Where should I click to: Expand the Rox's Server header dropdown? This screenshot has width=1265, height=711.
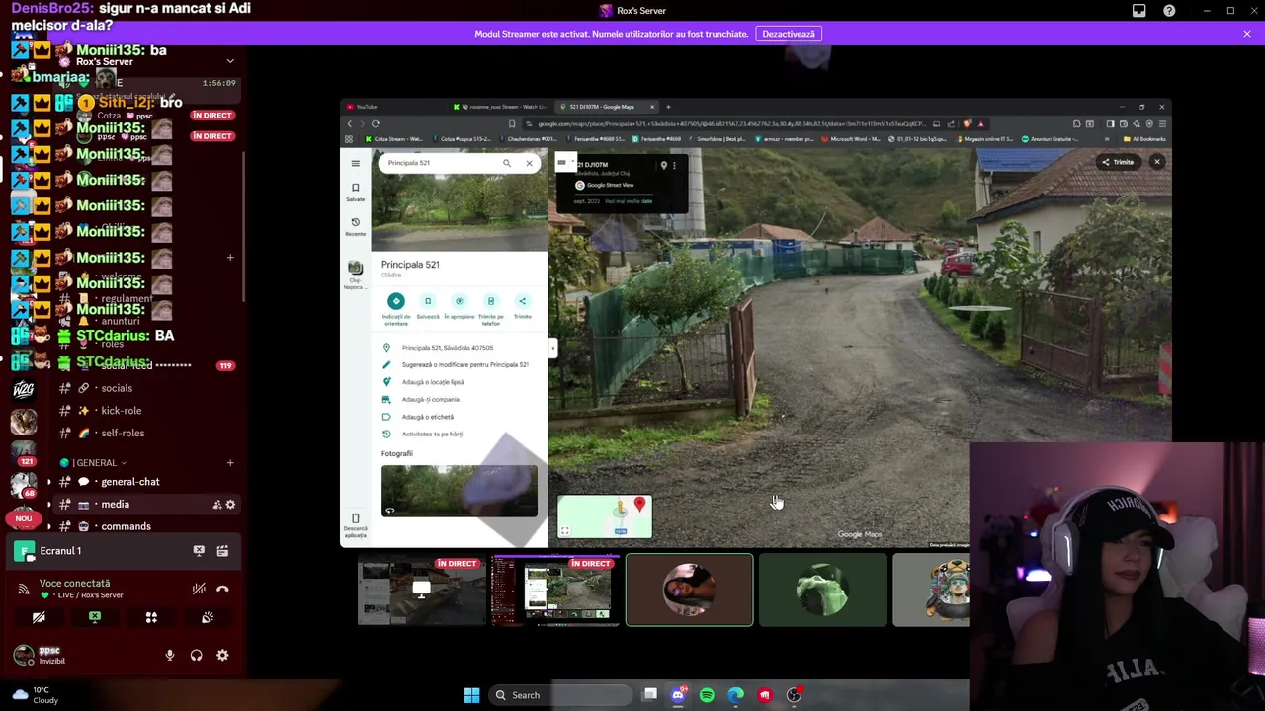coord(230,61)
